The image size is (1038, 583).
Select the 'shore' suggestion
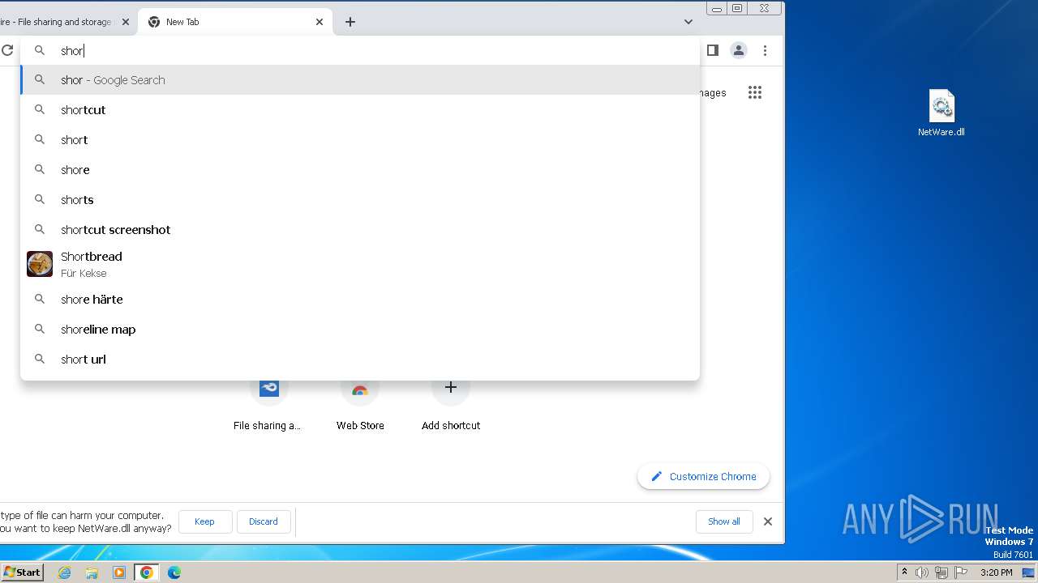(360, 170)
